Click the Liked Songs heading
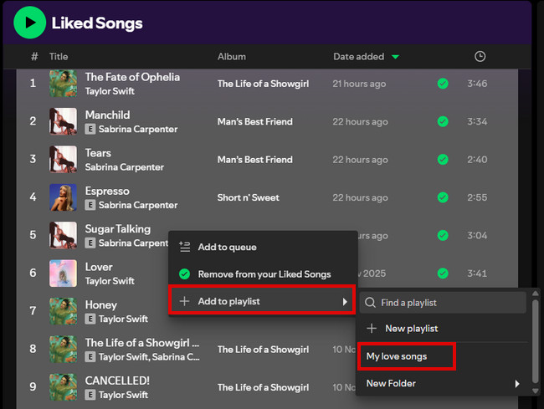 click(x=97, y=23)
